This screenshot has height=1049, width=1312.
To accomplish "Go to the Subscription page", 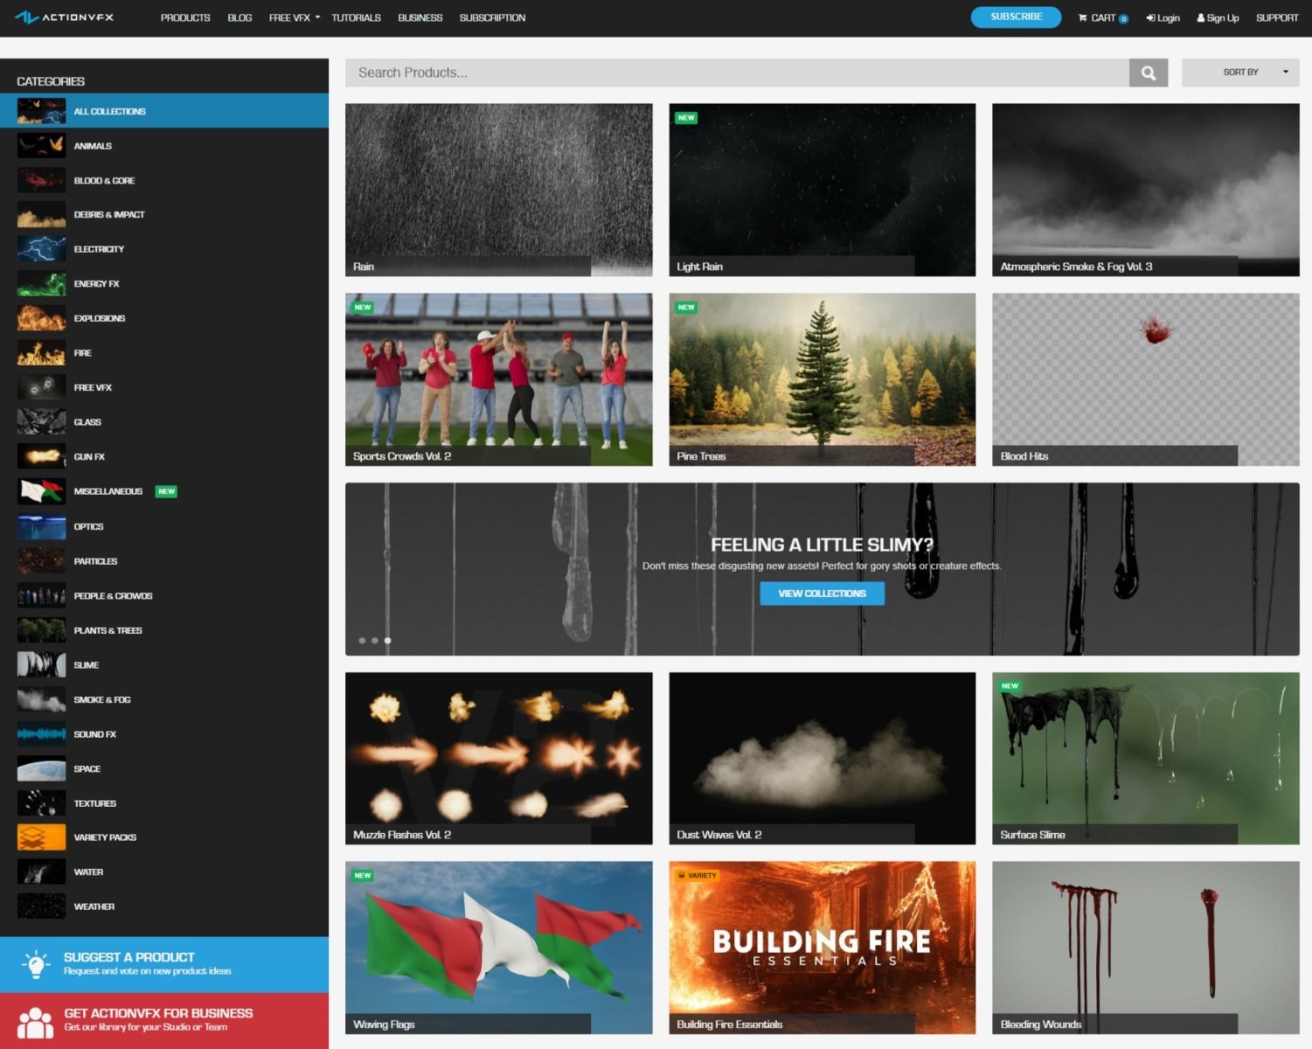I will (492, 17).
